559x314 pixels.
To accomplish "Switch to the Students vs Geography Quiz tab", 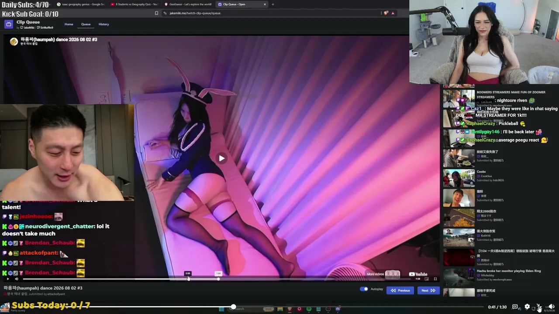I will click(134, 4).
